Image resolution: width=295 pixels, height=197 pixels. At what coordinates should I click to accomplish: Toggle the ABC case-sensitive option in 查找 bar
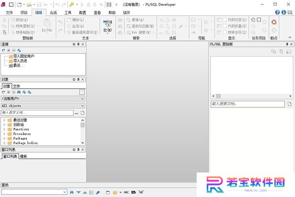click(126, 192)
